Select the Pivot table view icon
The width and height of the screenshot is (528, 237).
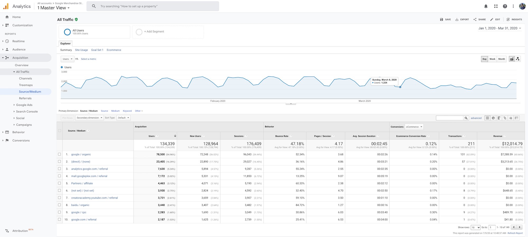click(516, 118)
